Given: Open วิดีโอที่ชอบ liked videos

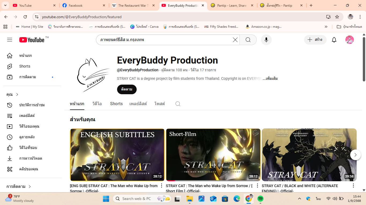Looking at the screenshot, I should pos(32,148).
